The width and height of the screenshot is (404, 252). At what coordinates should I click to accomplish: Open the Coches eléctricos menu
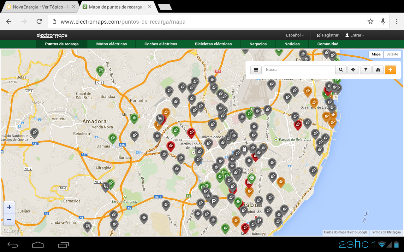[161, 44]
